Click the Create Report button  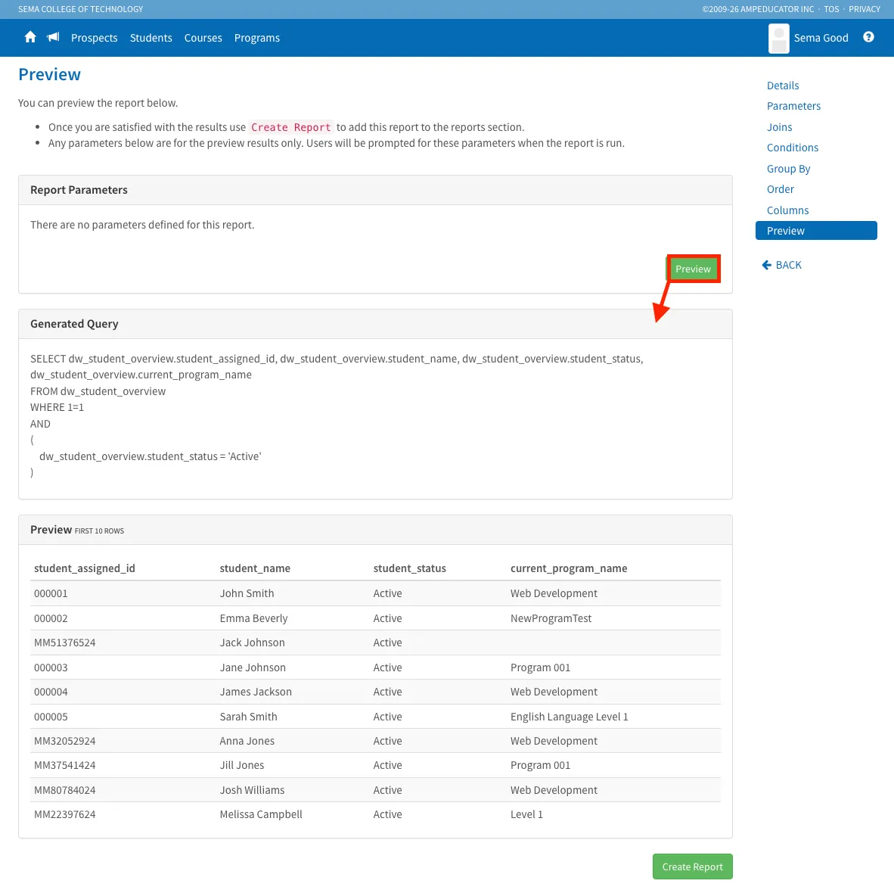692,866
